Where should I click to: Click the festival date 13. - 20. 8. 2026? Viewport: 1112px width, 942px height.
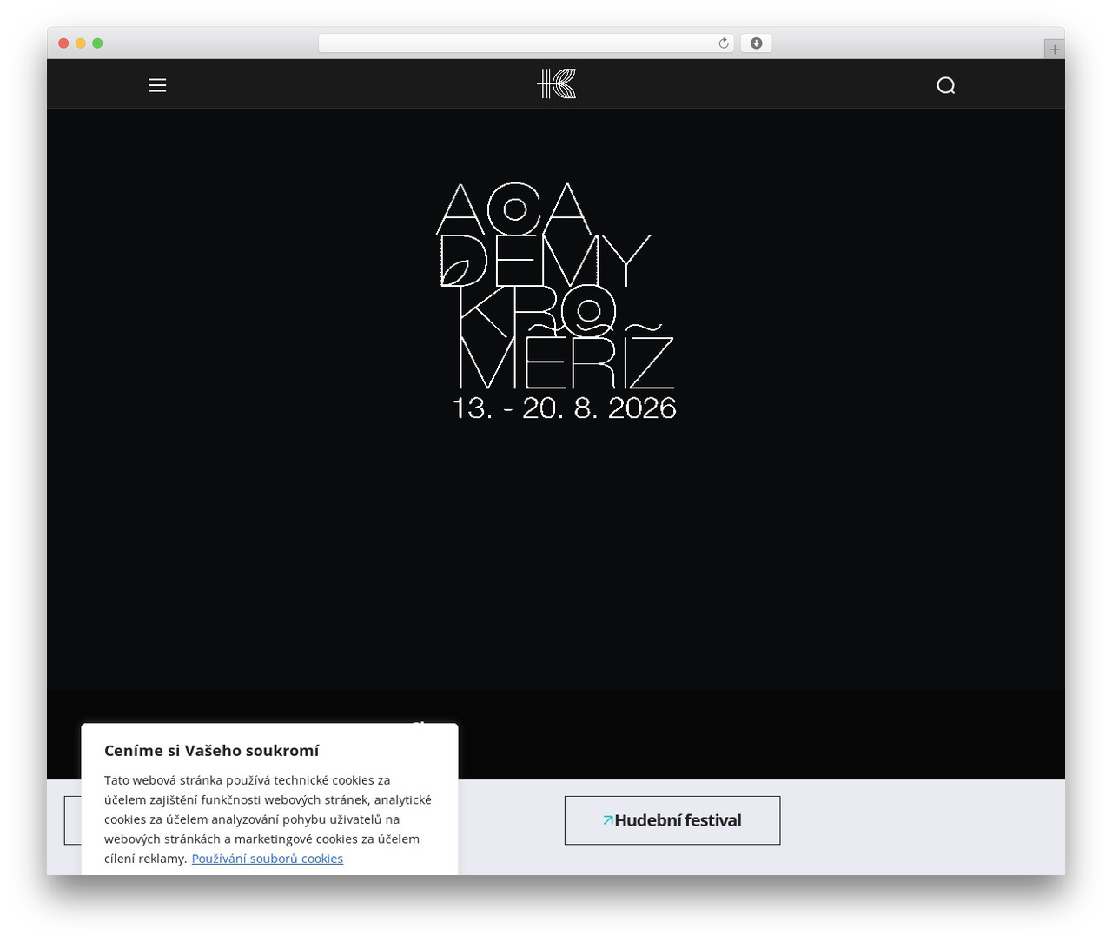coord(564,408)
